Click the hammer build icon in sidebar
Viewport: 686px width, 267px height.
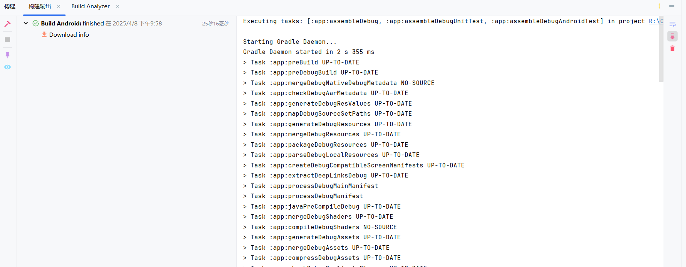(8, 24)
